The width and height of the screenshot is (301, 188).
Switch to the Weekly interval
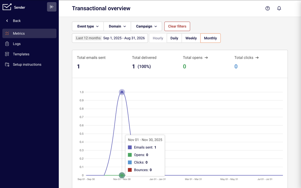[191, 38]
